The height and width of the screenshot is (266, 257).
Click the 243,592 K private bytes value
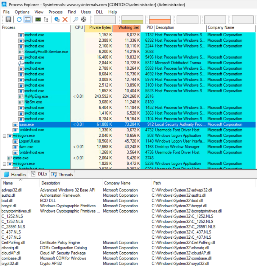coord(103,97)
